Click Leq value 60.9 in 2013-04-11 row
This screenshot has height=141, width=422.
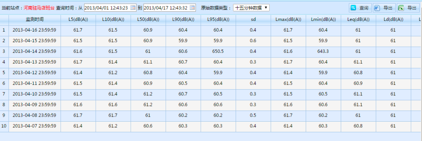click(x=358, y=83)
